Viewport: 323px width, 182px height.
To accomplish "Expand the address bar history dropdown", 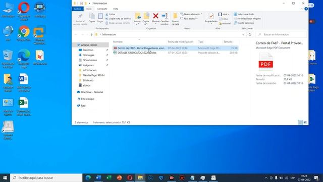I will [243, 35].
